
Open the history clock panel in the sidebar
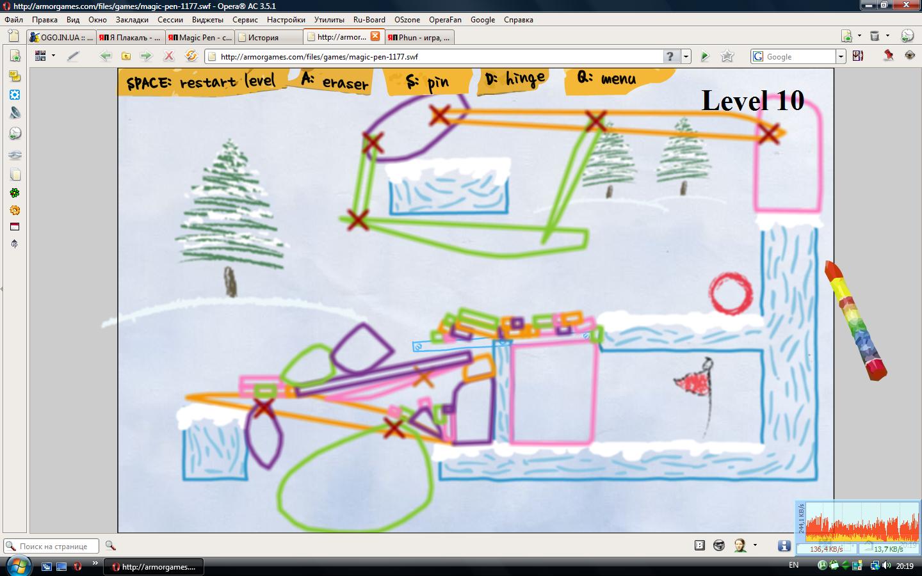point(15,133)
